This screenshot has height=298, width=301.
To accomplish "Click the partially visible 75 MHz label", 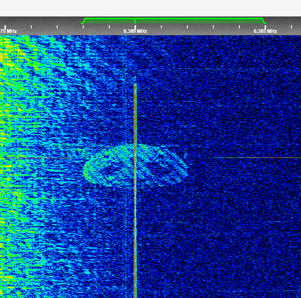I will tap(8, 31).
